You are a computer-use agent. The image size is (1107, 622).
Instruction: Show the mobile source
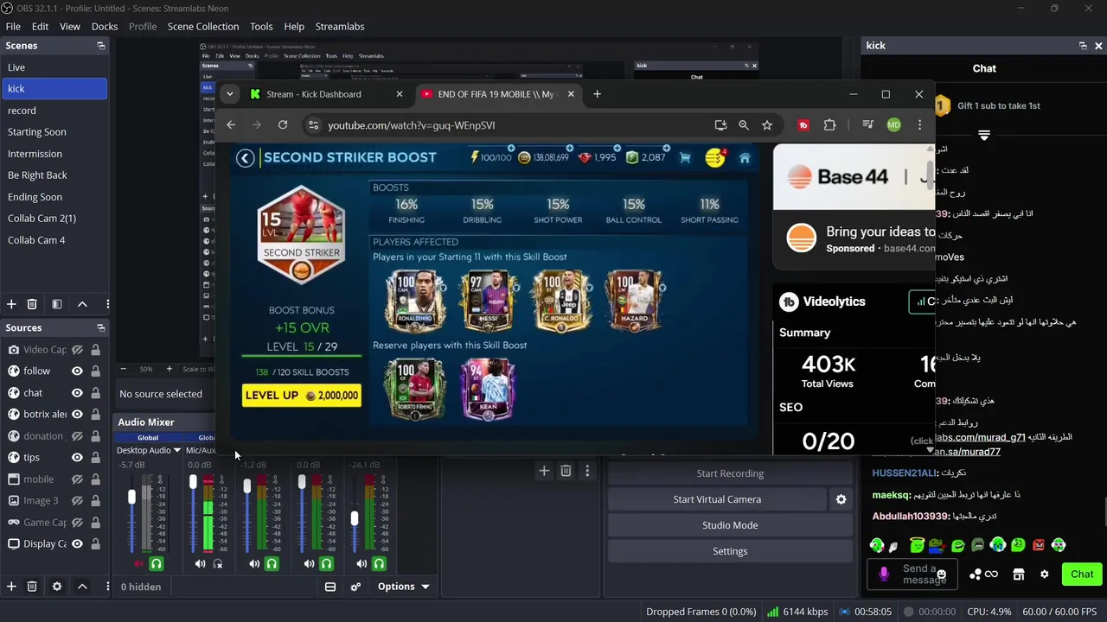coord(77,479)
